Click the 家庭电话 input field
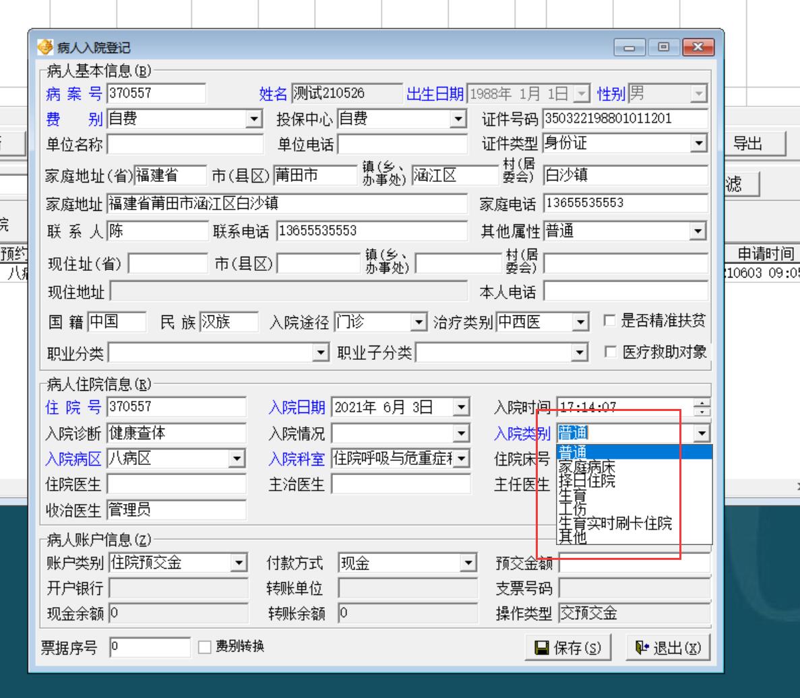Image resolution: width=800 pixels, height=698 pixels. coord(625,203)
